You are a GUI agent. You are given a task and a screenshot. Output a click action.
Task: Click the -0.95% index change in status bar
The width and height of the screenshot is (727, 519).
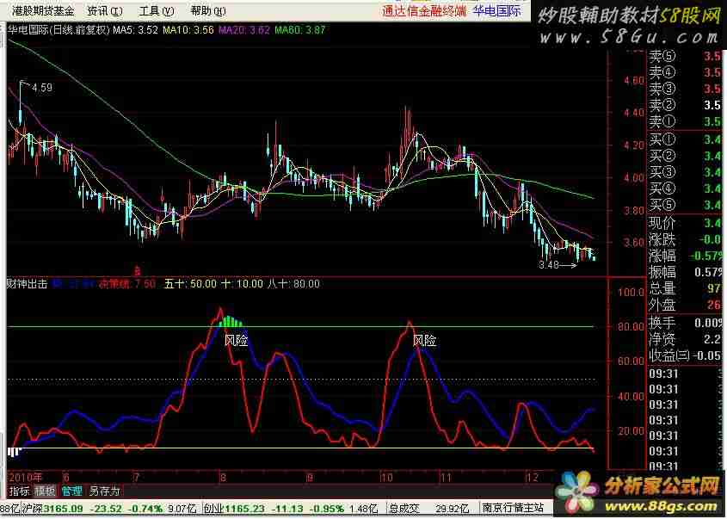(327, 509)
